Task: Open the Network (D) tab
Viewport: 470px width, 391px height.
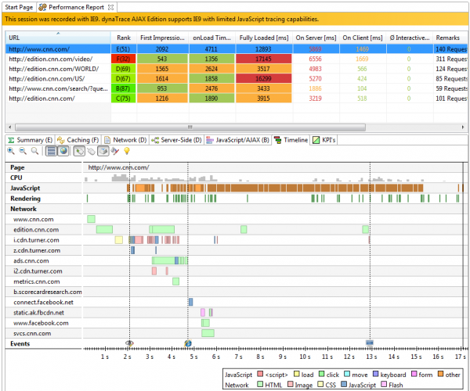Action: coord(125,140)
